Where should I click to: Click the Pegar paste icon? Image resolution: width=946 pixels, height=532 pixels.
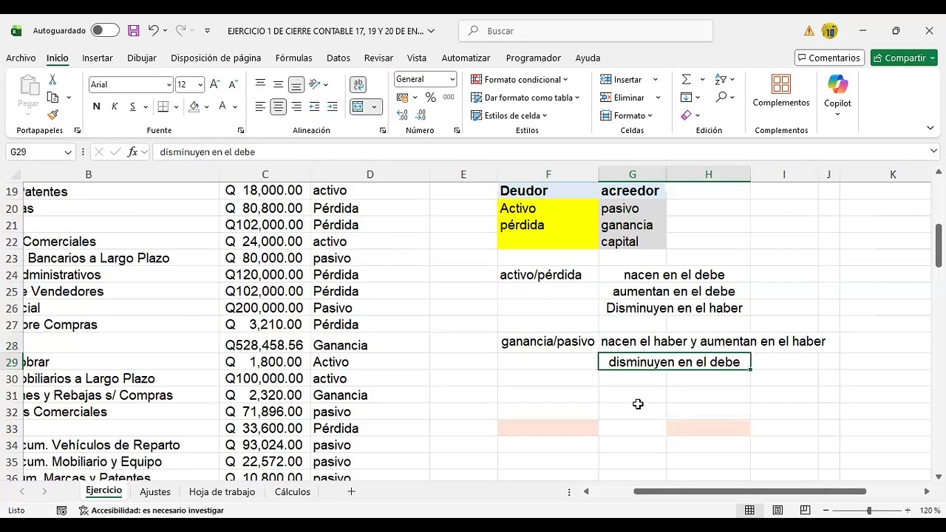(x=29, y=86)
